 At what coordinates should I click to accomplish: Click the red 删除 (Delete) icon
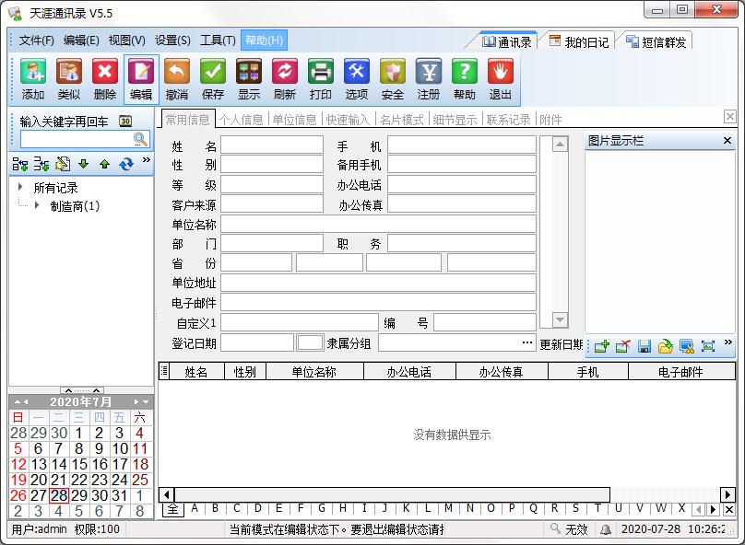tap(105, 72)
